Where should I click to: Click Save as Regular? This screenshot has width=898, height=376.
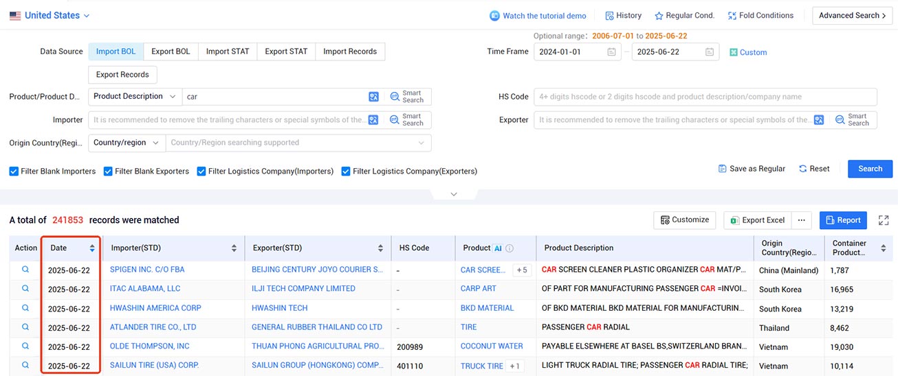point(752,169)
